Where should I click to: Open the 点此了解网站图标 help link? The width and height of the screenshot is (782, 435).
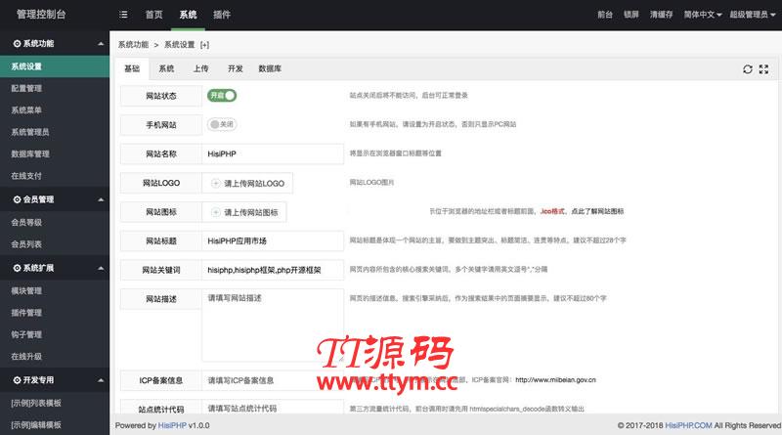tap(597, 211)
